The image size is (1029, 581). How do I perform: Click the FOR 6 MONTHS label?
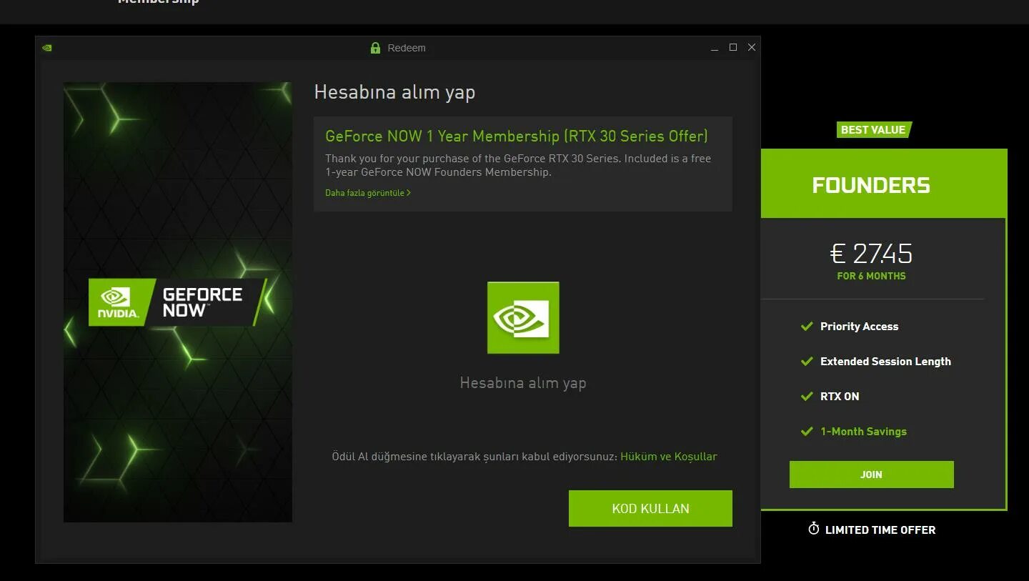pos(871,276)
